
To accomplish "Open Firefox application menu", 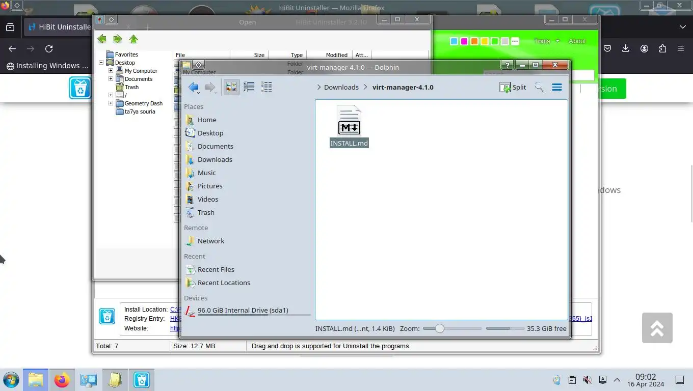I will (x=681, y=49).
